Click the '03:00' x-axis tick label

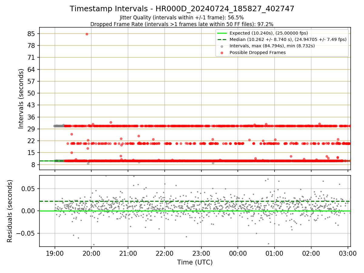[348, 253]
